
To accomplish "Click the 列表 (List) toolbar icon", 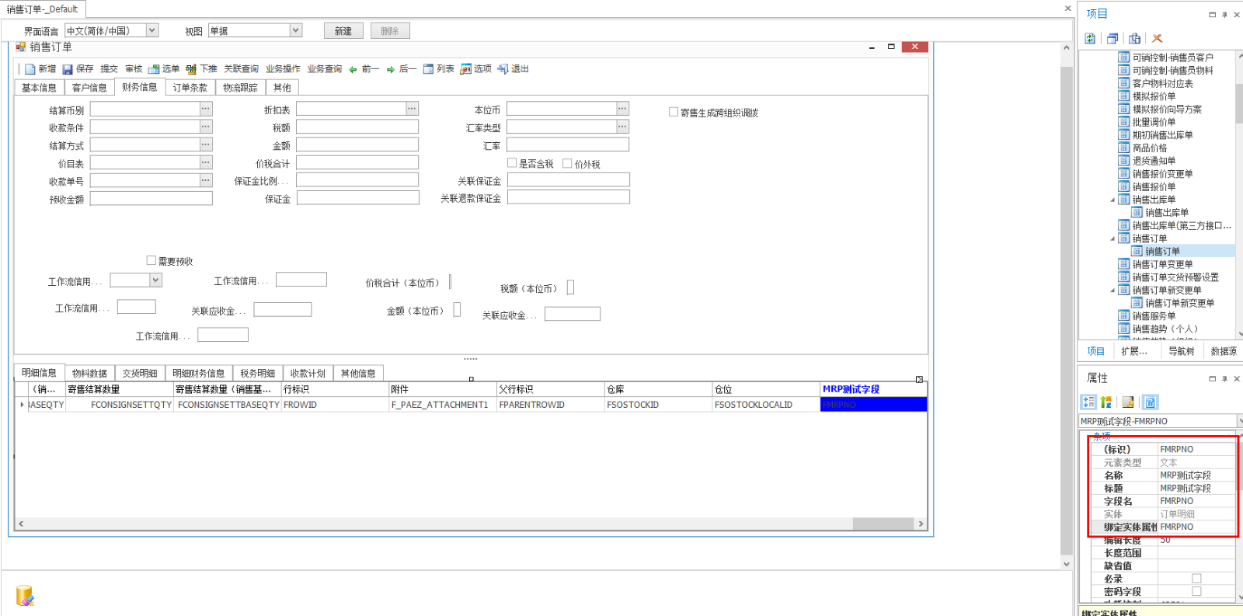I will pyautogui.click(x=428, y=69).
